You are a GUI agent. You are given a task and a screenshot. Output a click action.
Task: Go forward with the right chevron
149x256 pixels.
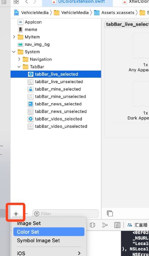pos(34,2)
